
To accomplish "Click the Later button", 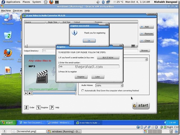I will [97, 77].
